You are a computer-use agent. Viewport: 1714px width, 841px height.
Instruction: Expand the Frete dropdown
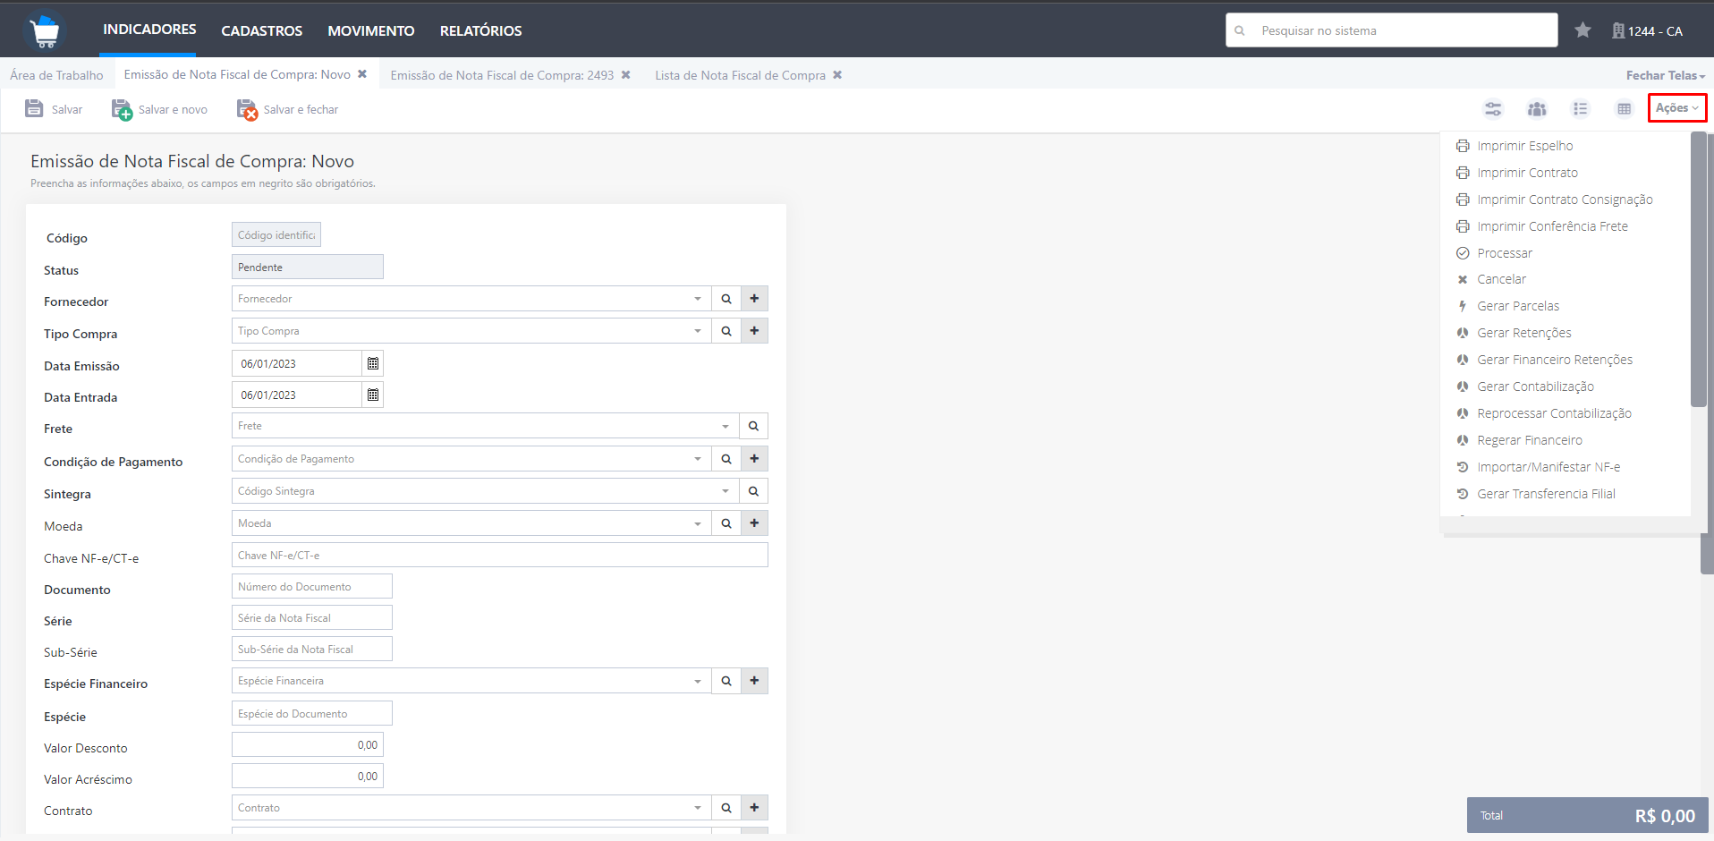[725, 426]
